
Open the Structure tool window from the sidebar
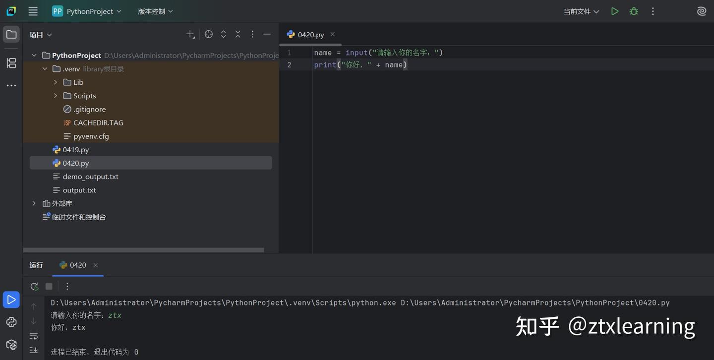11,63
